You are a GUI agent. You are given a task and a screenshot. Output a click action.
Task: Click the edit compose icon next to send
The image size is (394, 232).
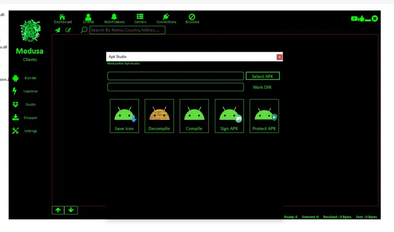pyautogui.click(x=68, y=30)
